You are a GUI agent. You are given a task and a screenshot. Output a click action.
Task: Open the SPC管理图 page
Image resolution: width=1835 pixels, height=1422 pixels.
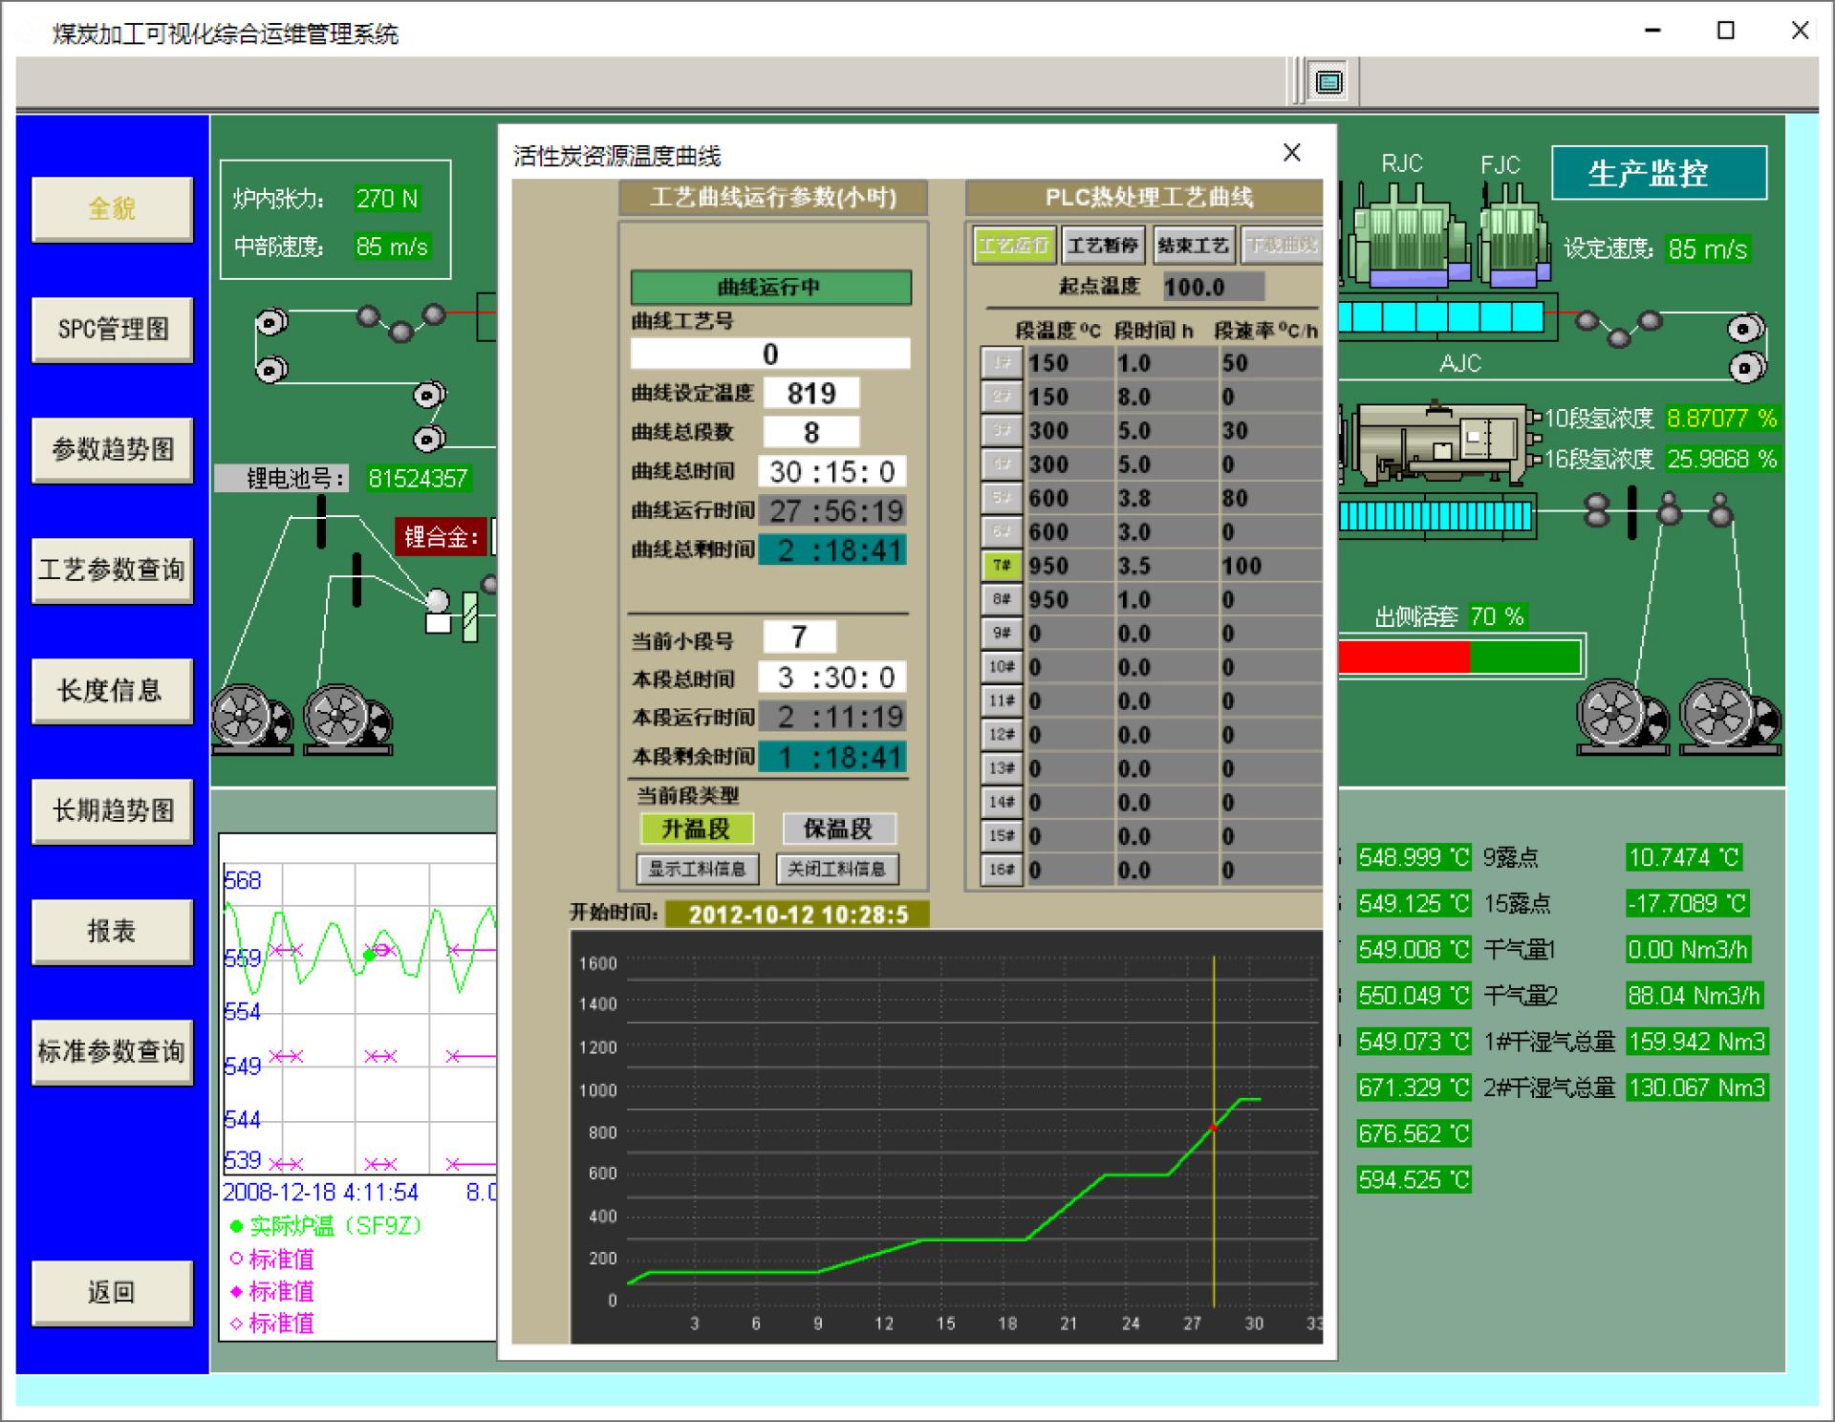tap(113, 330)
